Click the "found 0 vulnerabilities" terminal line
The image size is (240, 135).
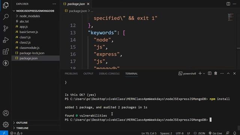click(x=86, y=115)
